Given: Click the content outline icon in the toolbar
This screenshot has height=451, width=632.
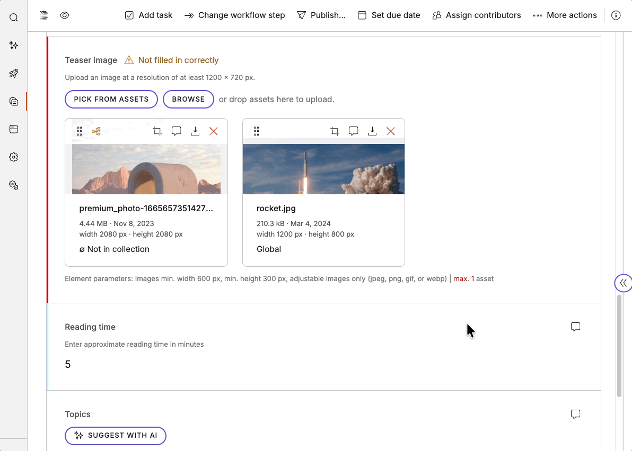Looking at the screenshot, I should (x=43, y=15).
